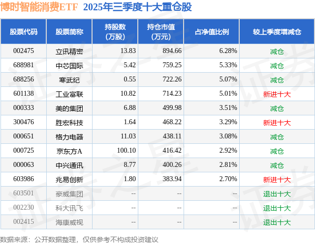315x244 pixels.
Task: Select stock name 立讯精密
Action: point(69,52)
